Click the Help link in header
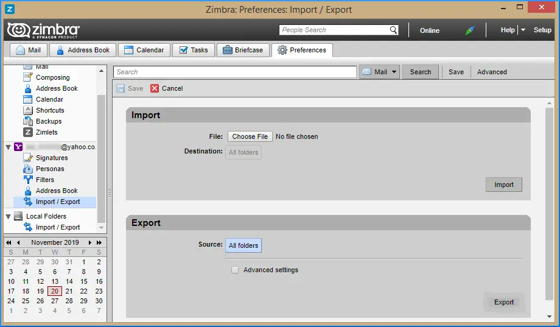560x327 pixels. (x=508, y=30)
